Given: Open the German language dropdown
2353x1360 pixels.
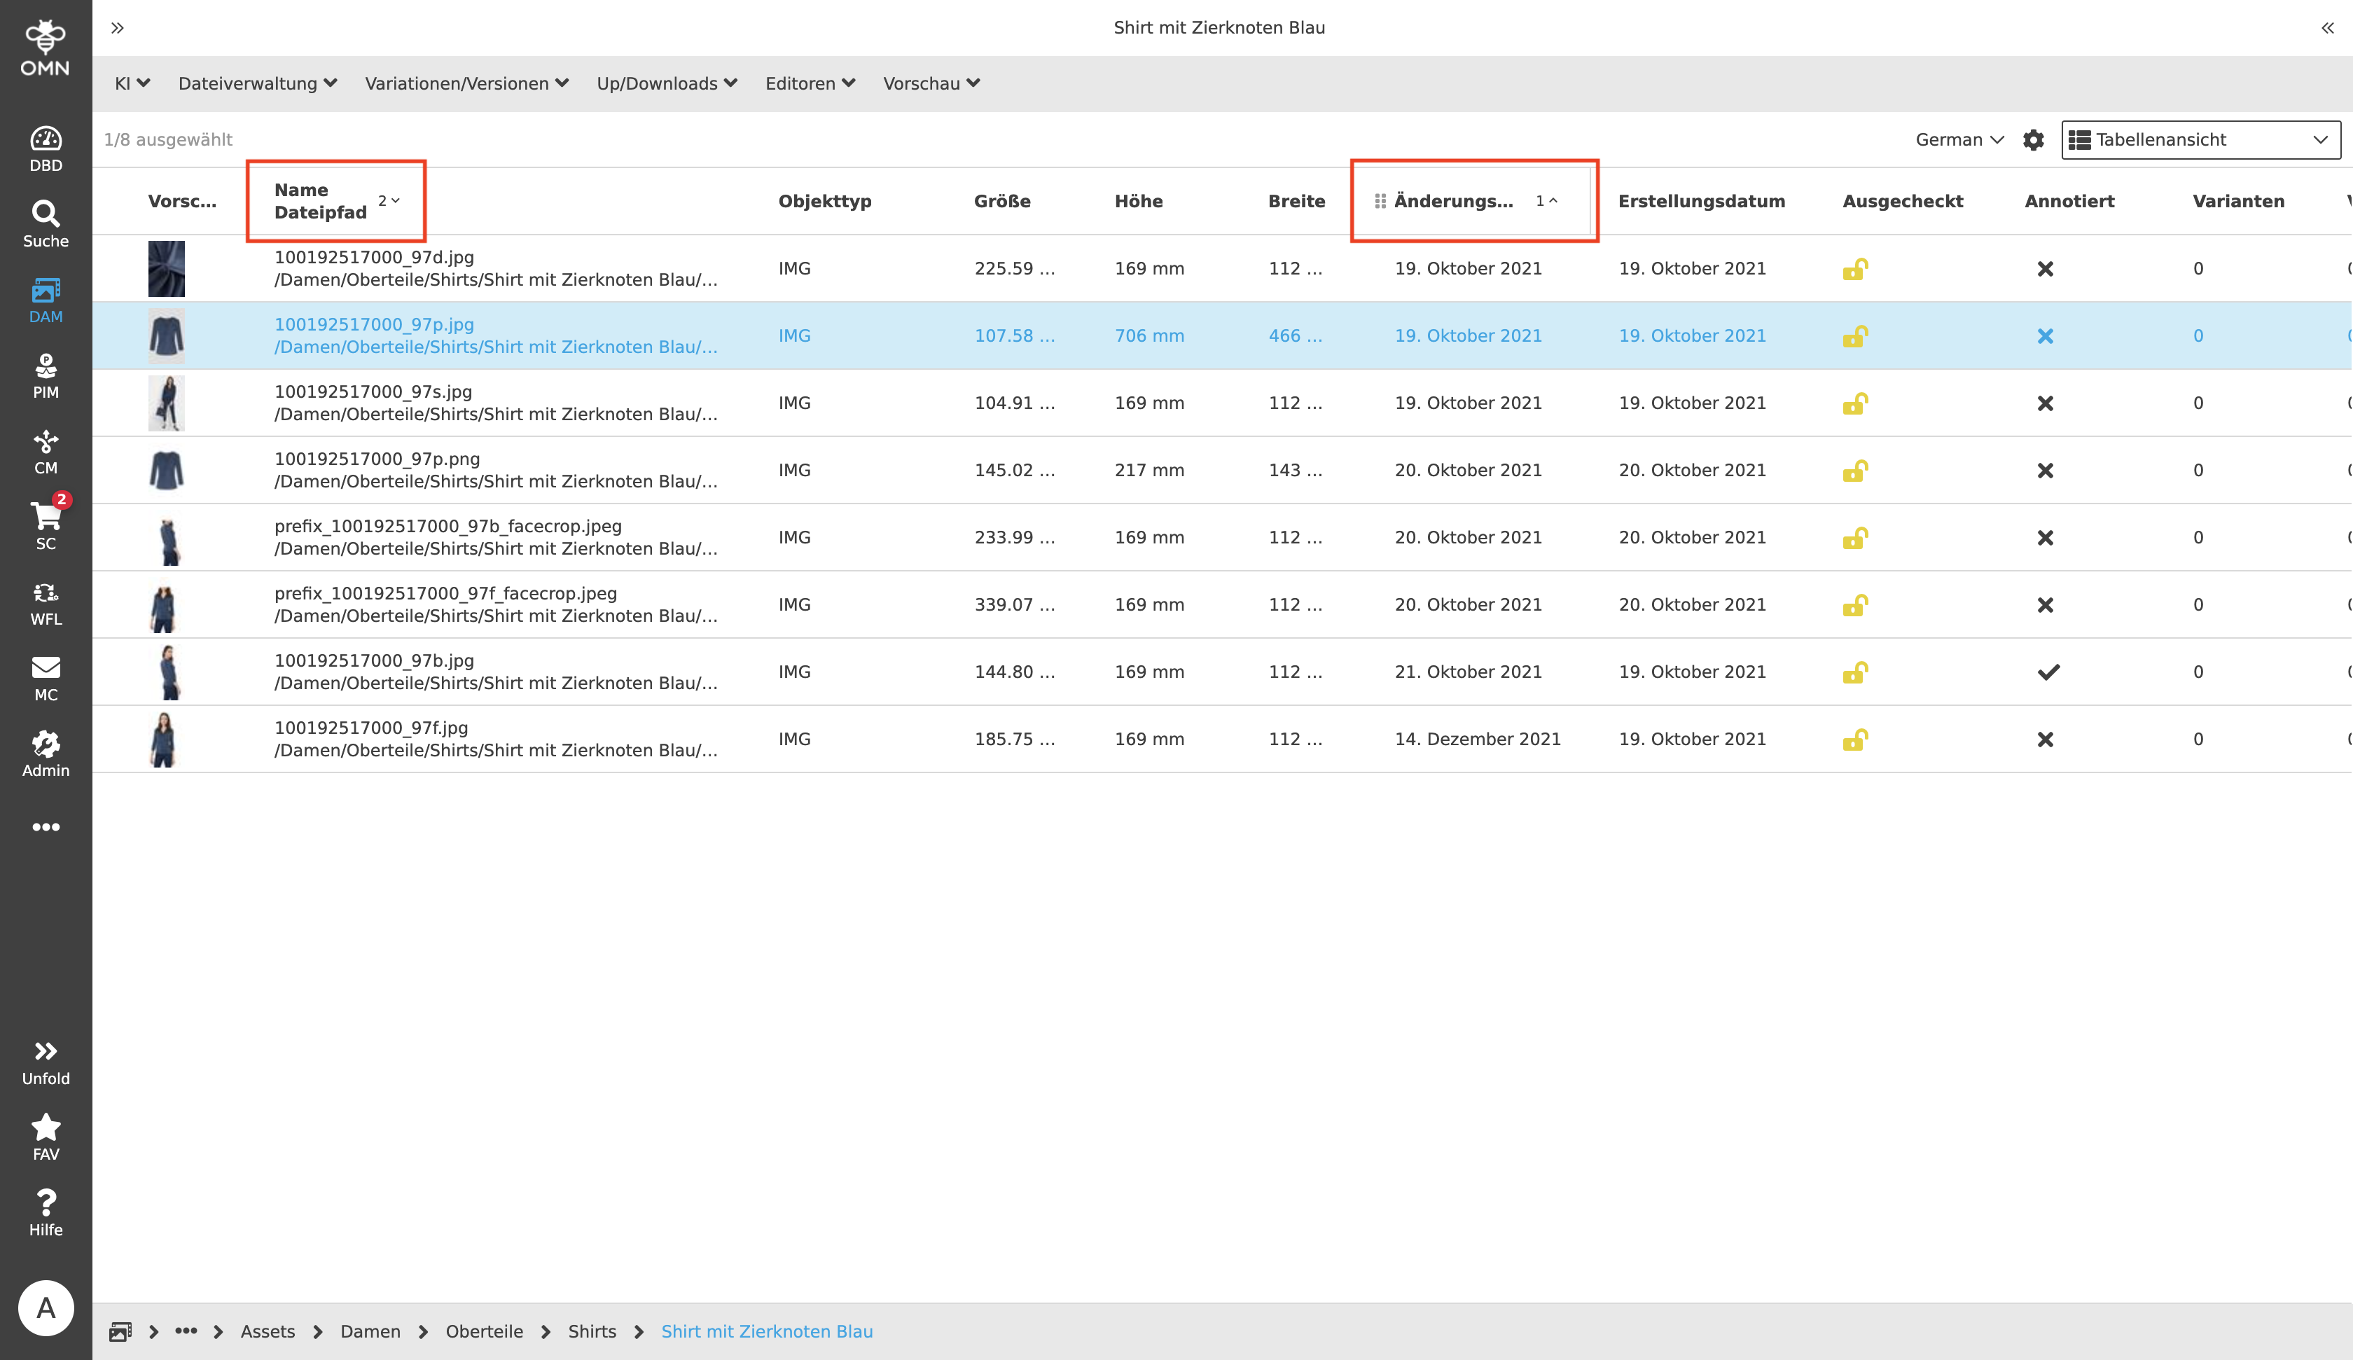Looking at the screenshot, I should 1959,140.
